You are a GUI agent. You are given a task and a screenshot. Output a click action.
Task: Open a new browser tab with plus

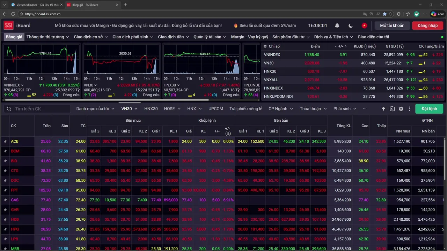125,5
